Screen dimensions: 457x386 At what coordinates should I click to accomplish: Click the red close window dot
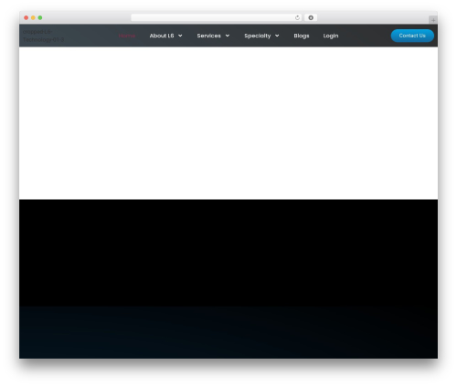coord(27,17)
